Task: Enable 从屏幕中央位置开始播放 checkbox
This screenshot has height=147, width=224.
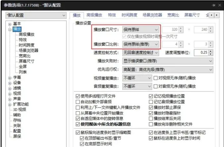Action: pyautogui.click(x=78, y=113)
